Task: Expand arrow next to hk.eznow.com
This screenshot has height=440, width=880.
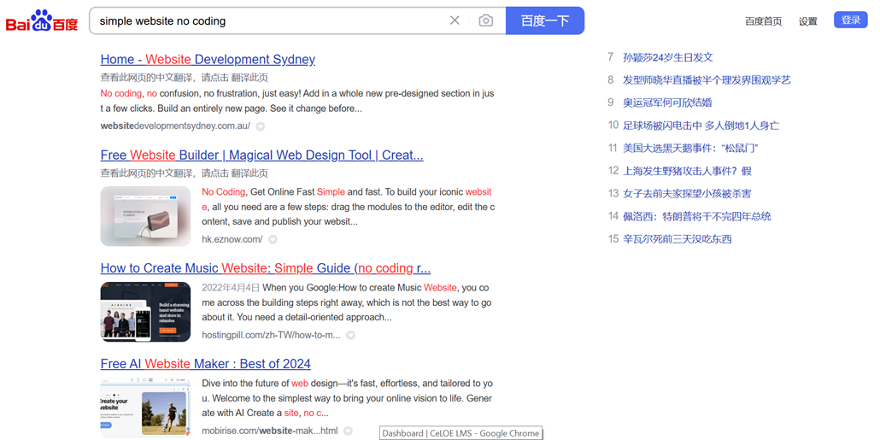Action: 273,239
